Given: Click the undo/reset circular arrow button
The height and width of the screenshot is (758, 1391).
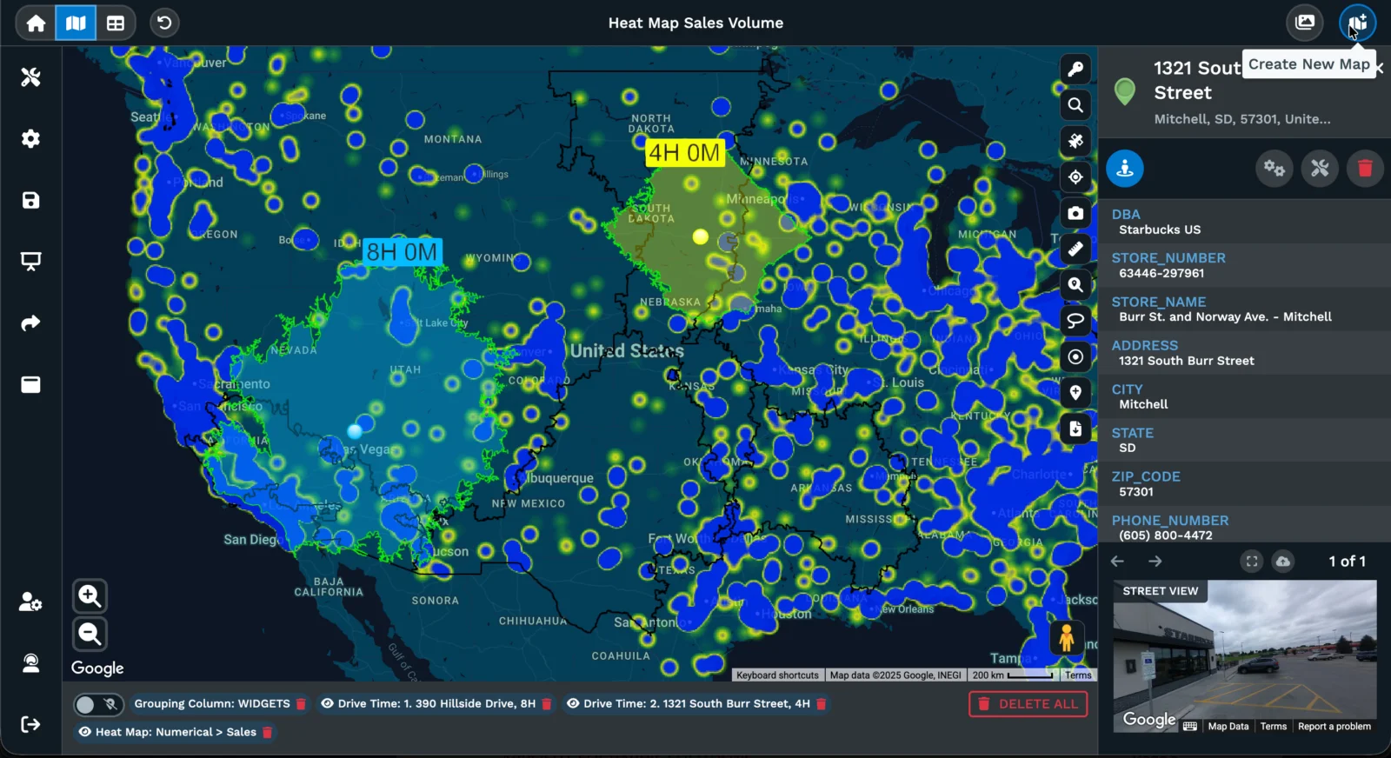Looking at the screenshot, I should click(164, 23).
